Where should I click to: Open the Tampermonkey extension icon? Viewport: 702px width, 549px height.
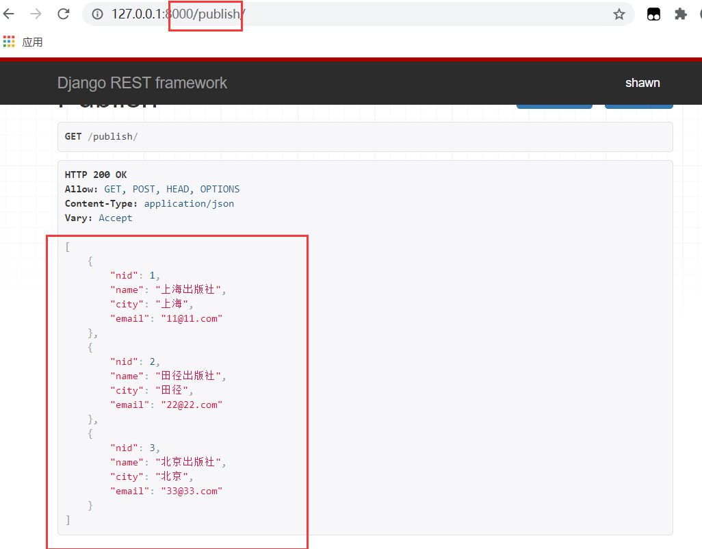tap(653, 14)
